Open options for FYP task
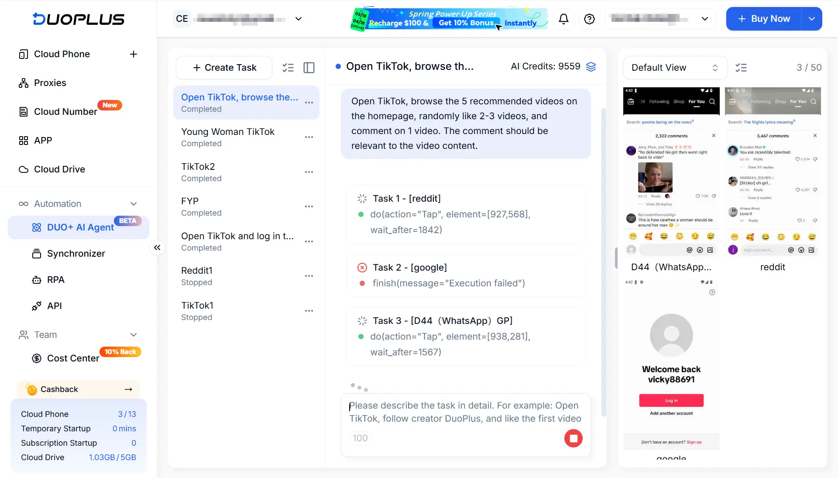The width and height of the screenshot is (838, 478). click(309, 206)
